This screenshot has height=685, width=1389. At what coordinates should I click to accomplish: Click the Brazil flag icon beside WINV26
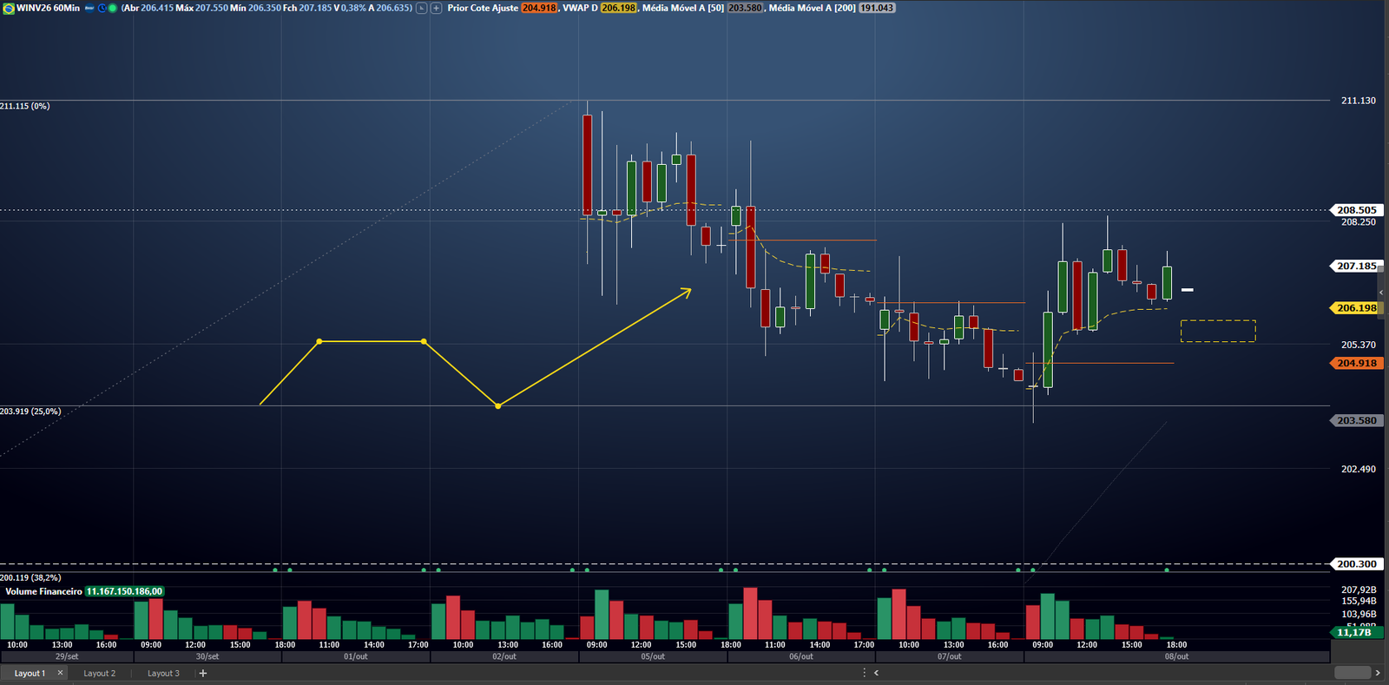(x=9, y=8)
